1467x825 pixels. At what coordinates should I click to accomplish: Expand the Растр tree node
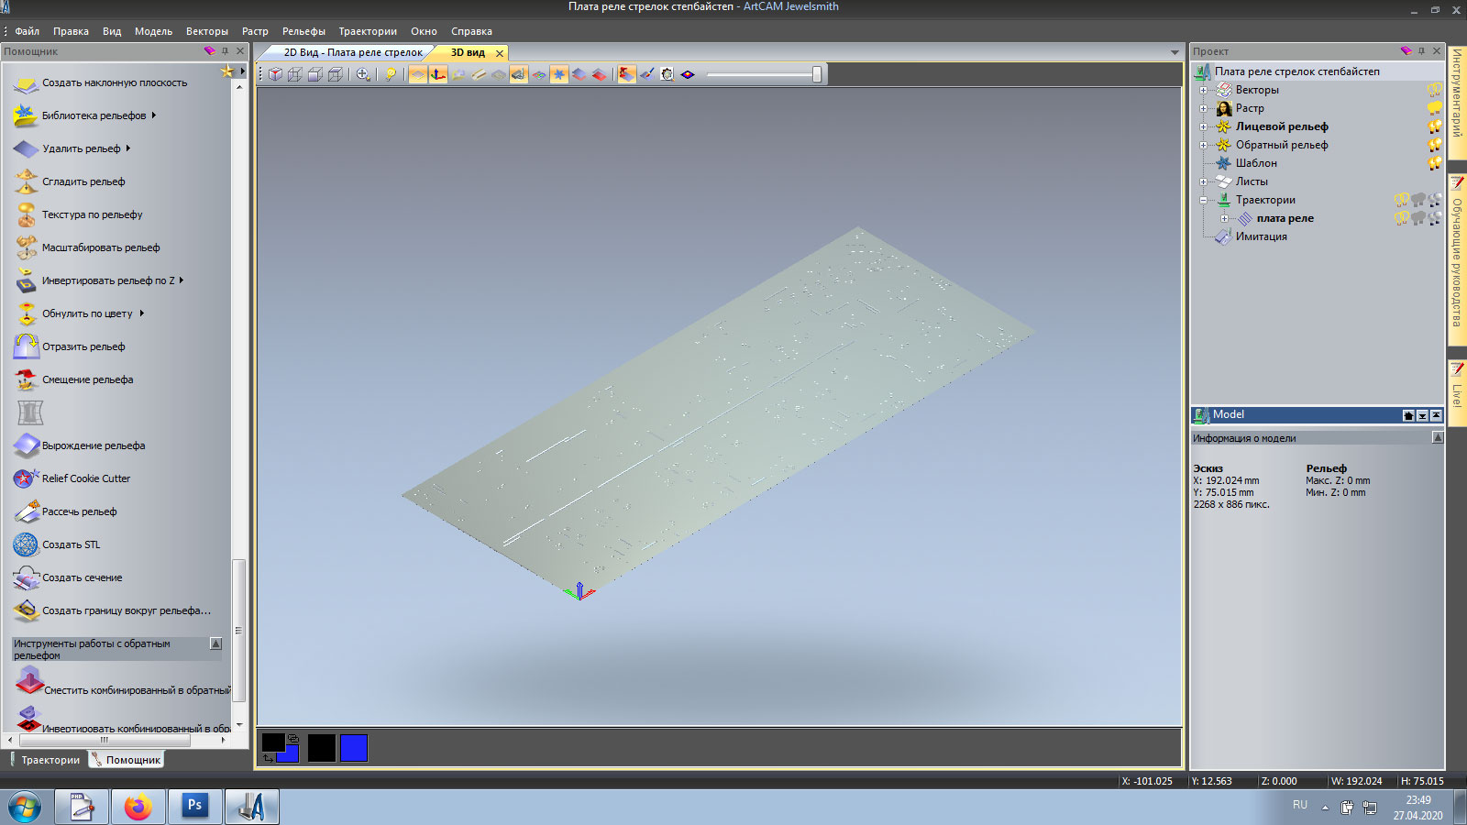1204,108
